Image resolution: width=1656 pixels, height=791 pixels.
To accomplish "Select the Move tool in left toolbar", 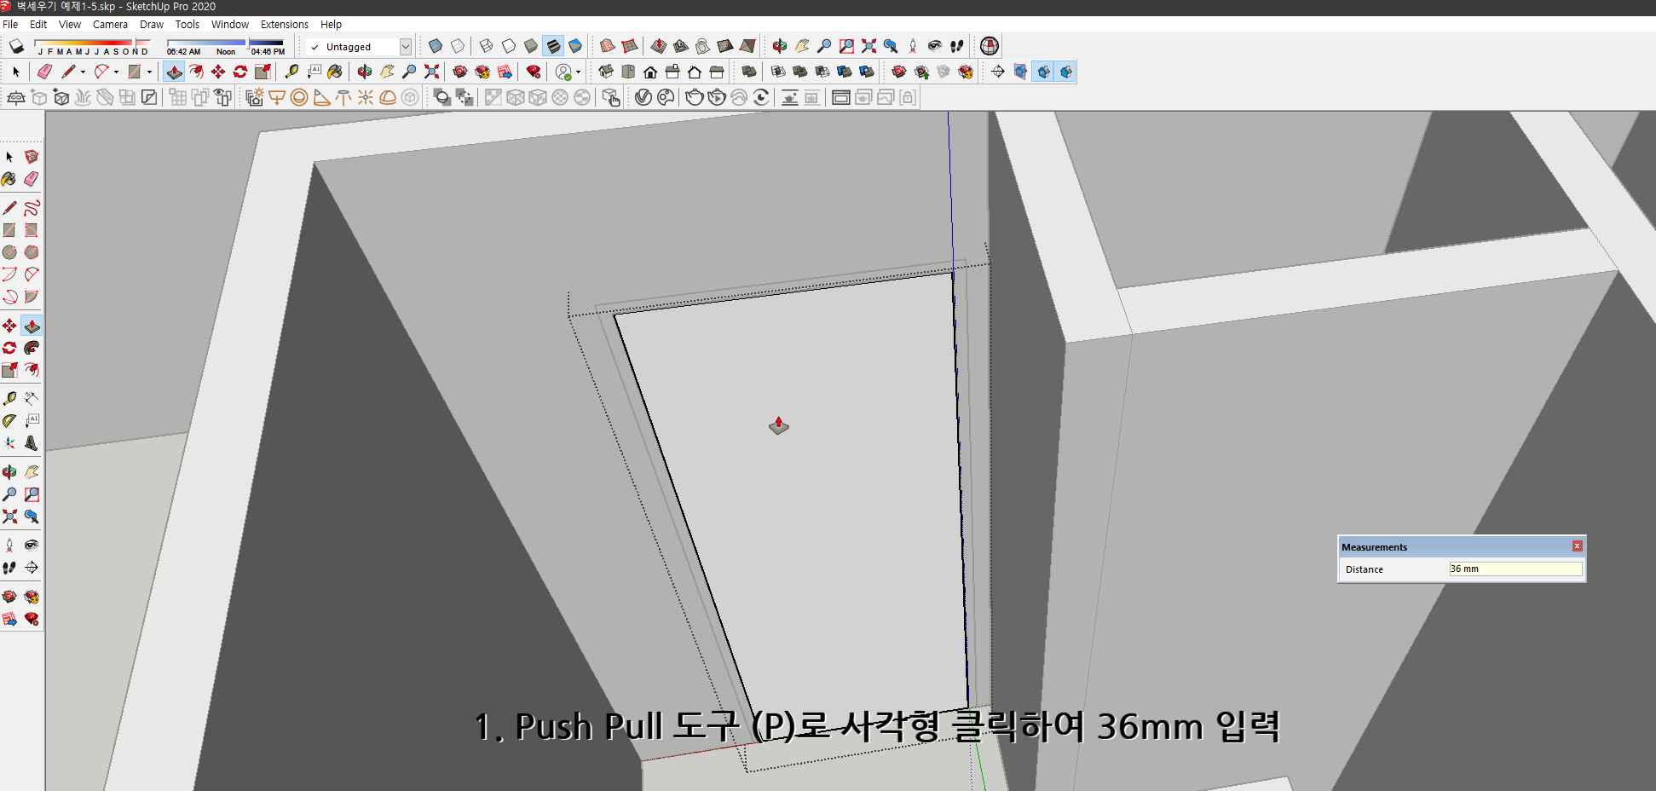I will coord(9,326).
